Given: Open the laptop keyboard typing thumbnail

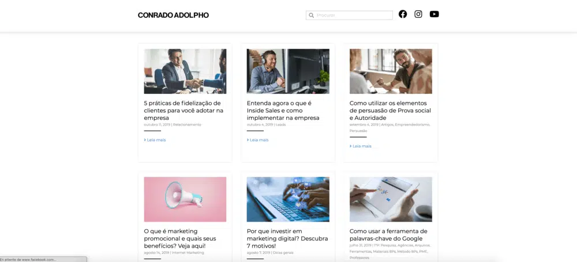Looking at the screenshot, I should [x=288, y=199].
